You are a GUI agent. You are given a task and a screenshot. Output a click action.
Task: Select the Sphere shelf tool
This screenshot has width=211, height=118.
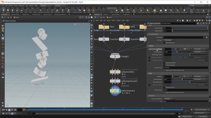[8, 11]
